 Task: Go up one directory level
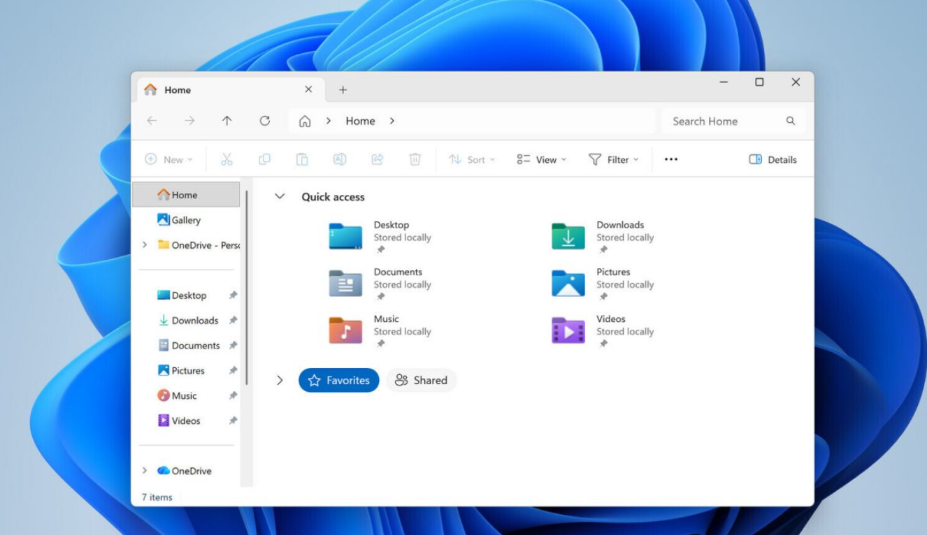pos(227,121)
